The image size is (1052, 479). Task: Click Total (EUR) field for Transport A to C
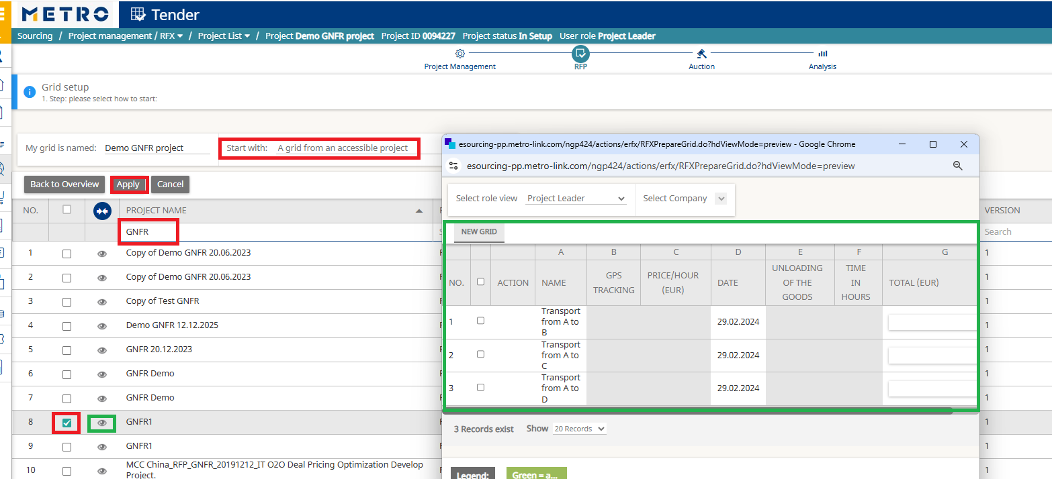pos(932,356)
